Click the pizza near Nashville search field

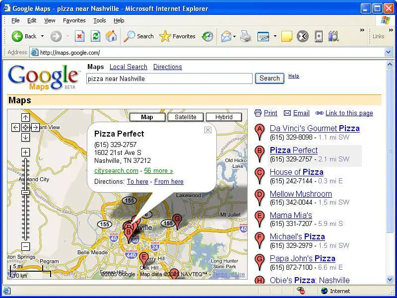point(169,78)
